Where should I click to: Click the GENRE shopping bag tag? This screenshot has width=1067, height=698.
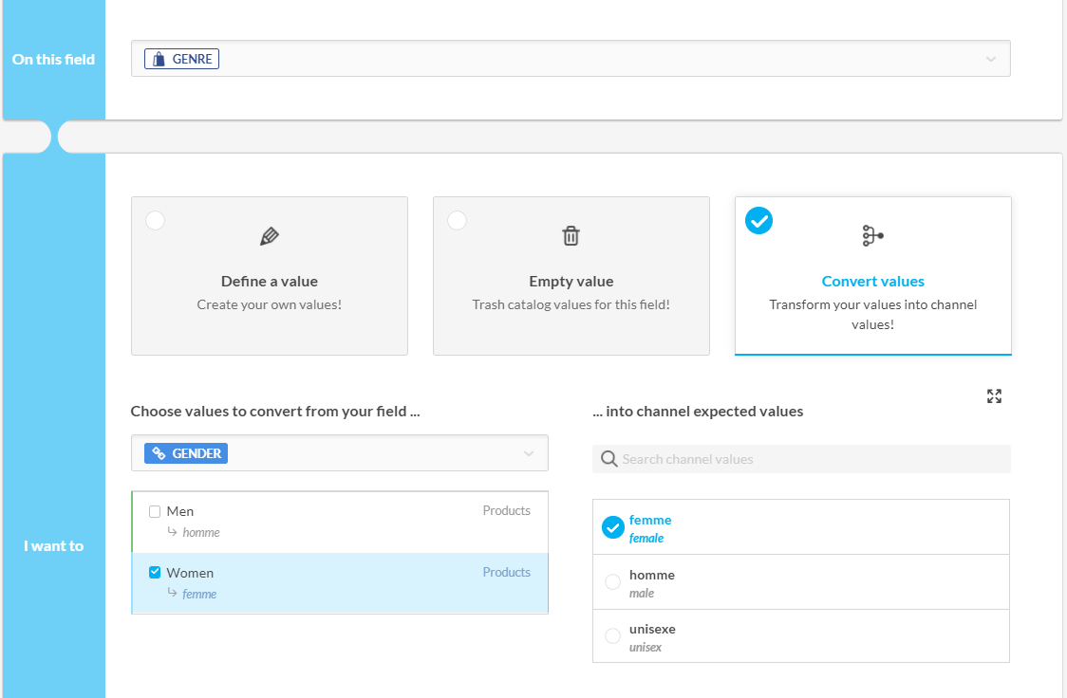pos(181,59)
